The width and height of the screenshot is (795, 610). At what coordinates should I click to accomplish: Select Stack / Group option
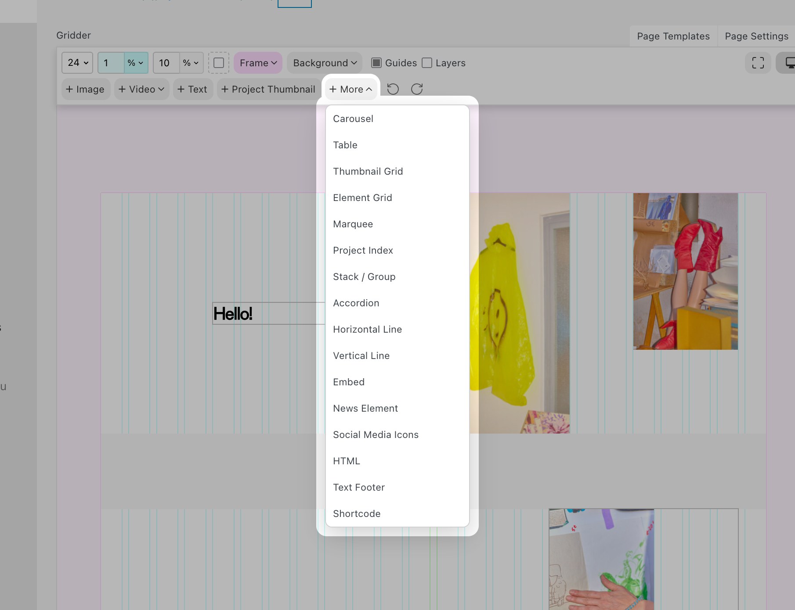pos(397,276)
